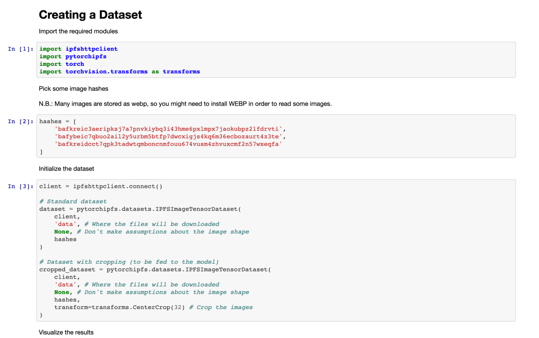Screen dimensions: 539x338
Task: Select the In [3] cell prompt
Action: pyautogui.click(x=20, y=186)
